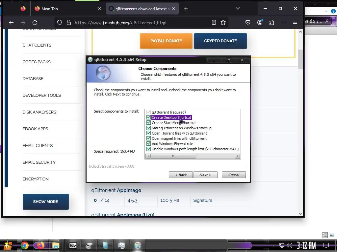Uncheck Disable Windows path length limit
Viewport: 337px width, 252px height.
148,149
